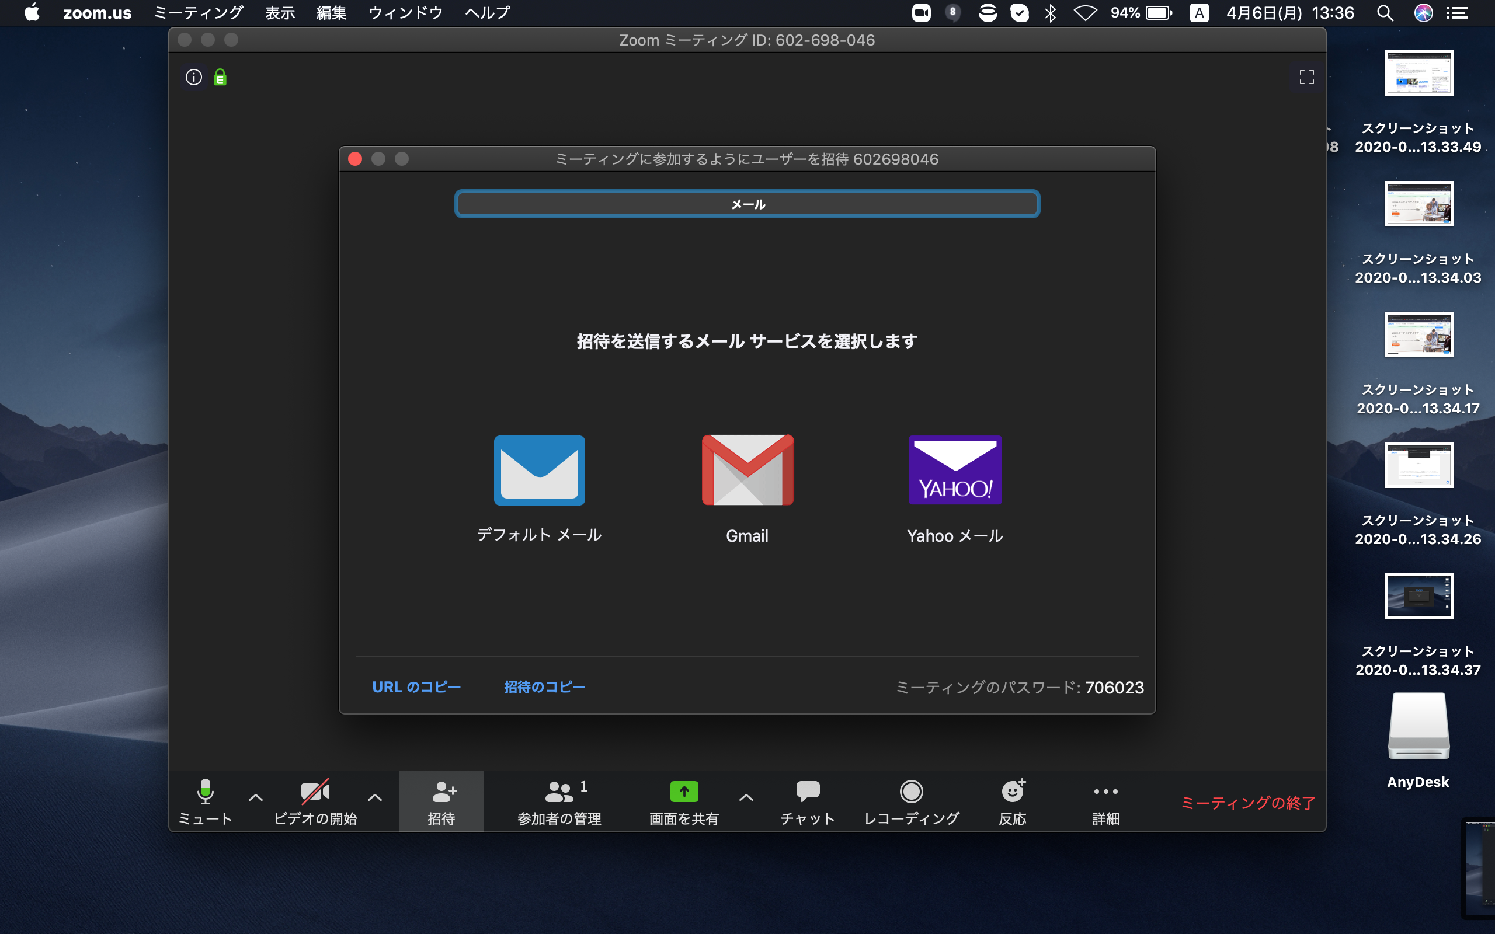The image size is (1495, 934).
Task: Open the ヘルプ menu
Action: click(487, 13)
